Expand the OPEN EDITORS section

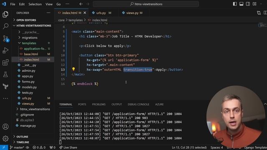coord(33,20)
